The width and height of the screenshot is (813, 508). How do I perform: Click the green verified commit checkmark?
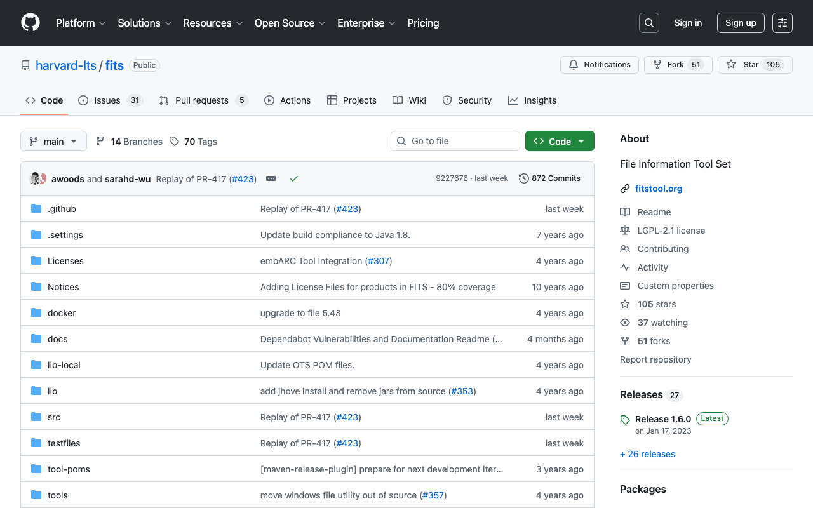pos(293,178)
